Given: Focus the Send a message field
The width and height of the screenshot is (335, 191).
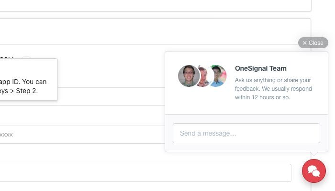Looking at the screenshot, I should coord(246,133).
